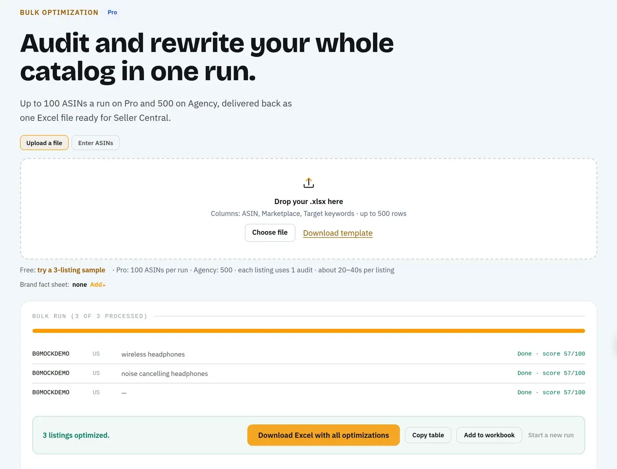Switch to the Upload a file tab
617x469 pixels.
point(44,143)
